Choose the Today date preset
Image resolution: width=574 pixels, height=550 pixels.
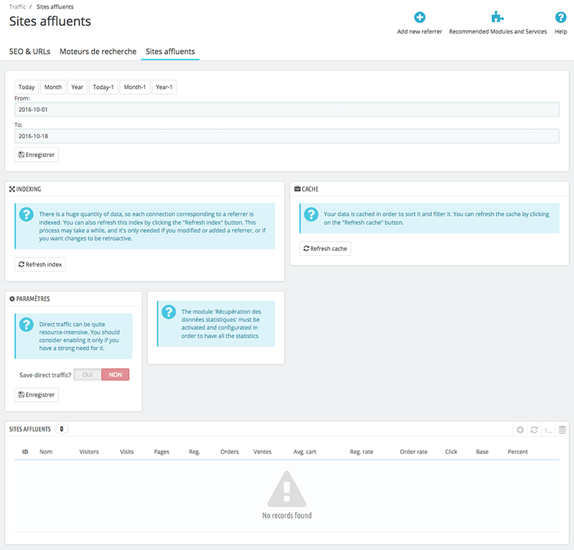click(27, 87)
